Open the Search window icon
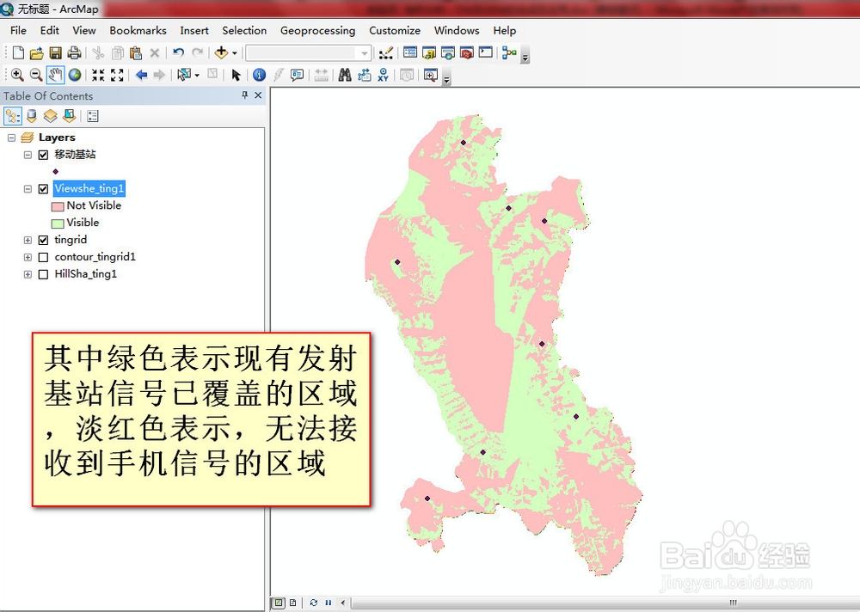Viewport: 860px width, 612px height. [447, 52]
